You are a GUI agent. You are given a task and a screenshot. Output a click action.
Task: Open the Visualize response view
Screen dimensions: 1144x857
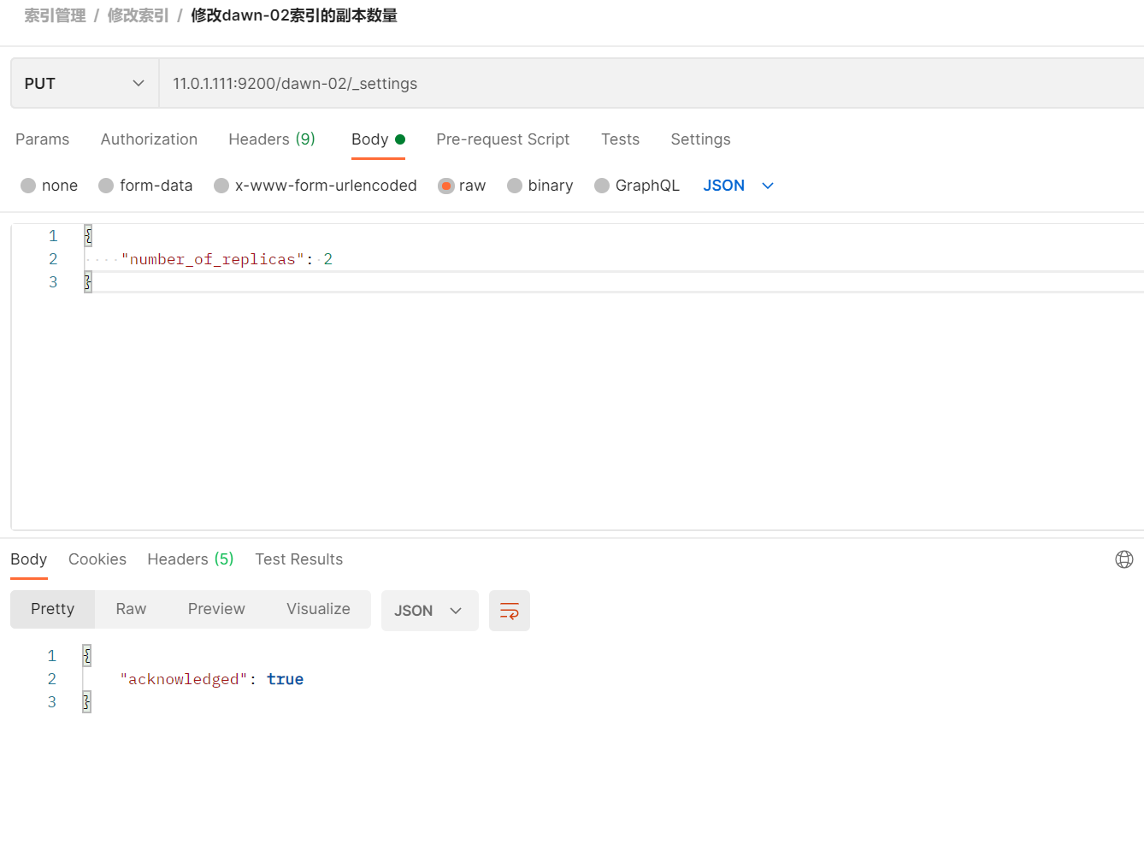click(318, 609)
